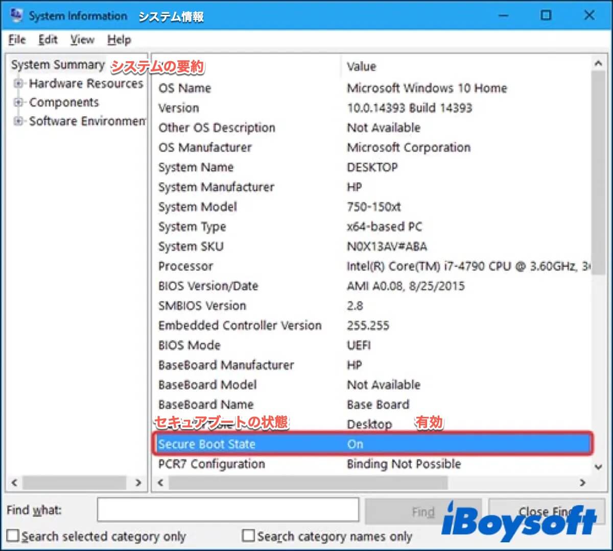Select the 'System Type' row
This screenshot has height=551, width=613.
[x=372, y=227]
